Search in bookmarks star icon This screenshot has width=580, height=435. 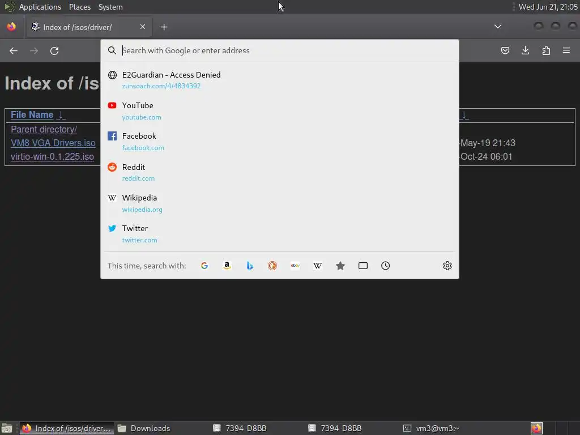340,266
